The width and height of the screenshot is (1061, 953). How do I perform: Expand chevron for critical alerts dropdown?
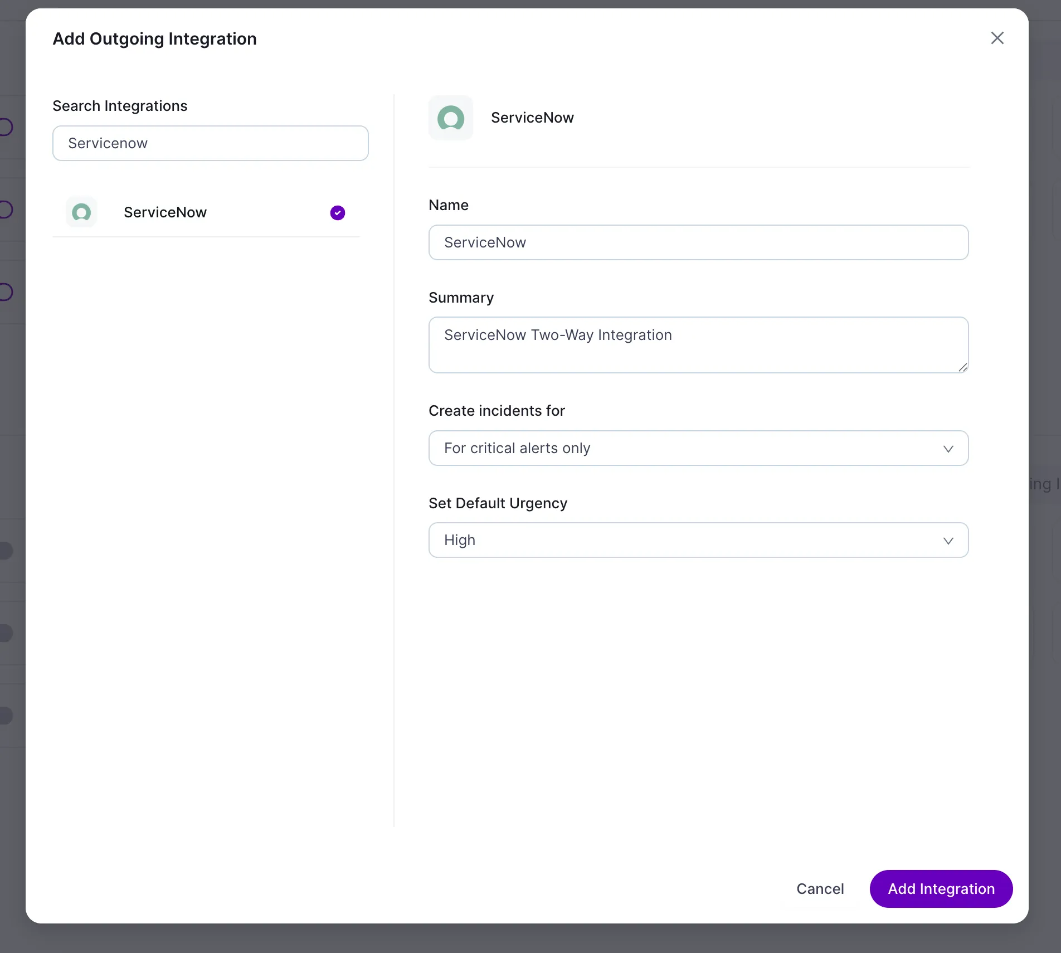948,449
